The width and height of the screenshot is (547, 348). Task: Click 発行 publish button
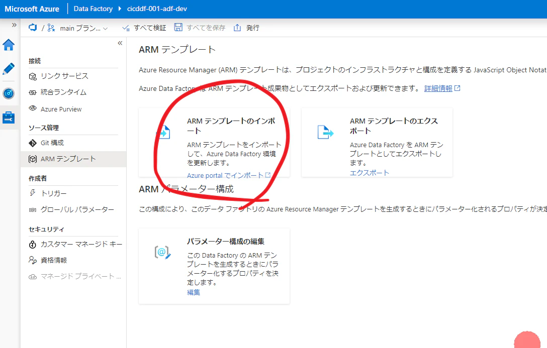click(246, 28)
